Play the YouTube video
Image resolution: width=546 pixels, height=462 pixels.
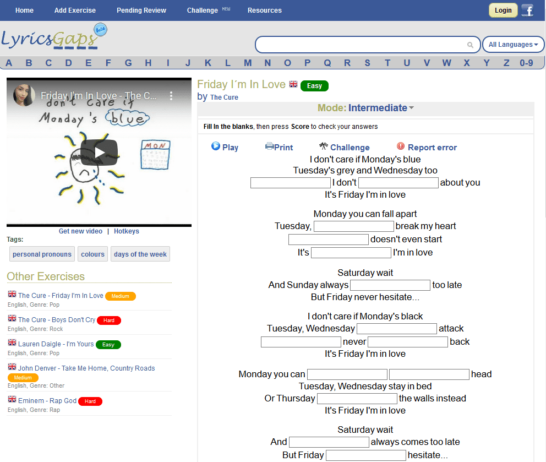[99, 152]
